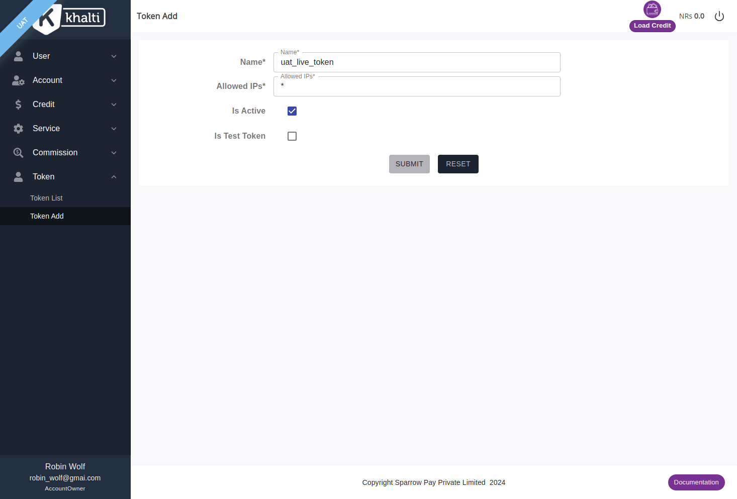Open the User menu item
The width and height of the screenshot is (737, 499).
coord(65,56)
